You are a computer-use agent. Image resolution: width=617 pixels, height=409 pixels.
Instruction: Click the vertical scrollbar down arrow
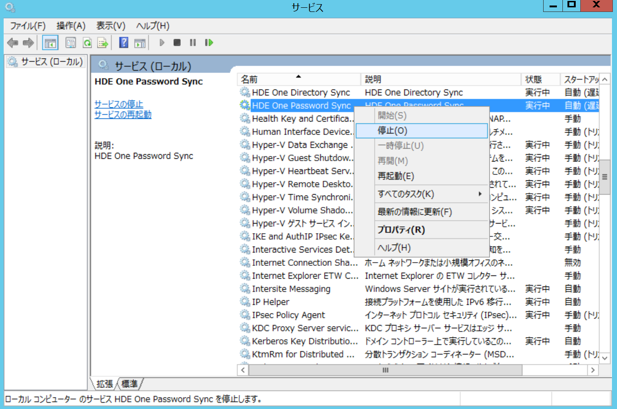coord(605,357)
